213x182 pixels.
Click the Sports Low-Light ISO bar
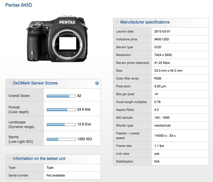(x=61, y=139)
